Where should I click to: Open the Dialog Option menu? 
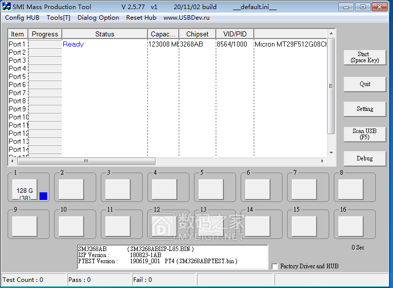point(98,18)
